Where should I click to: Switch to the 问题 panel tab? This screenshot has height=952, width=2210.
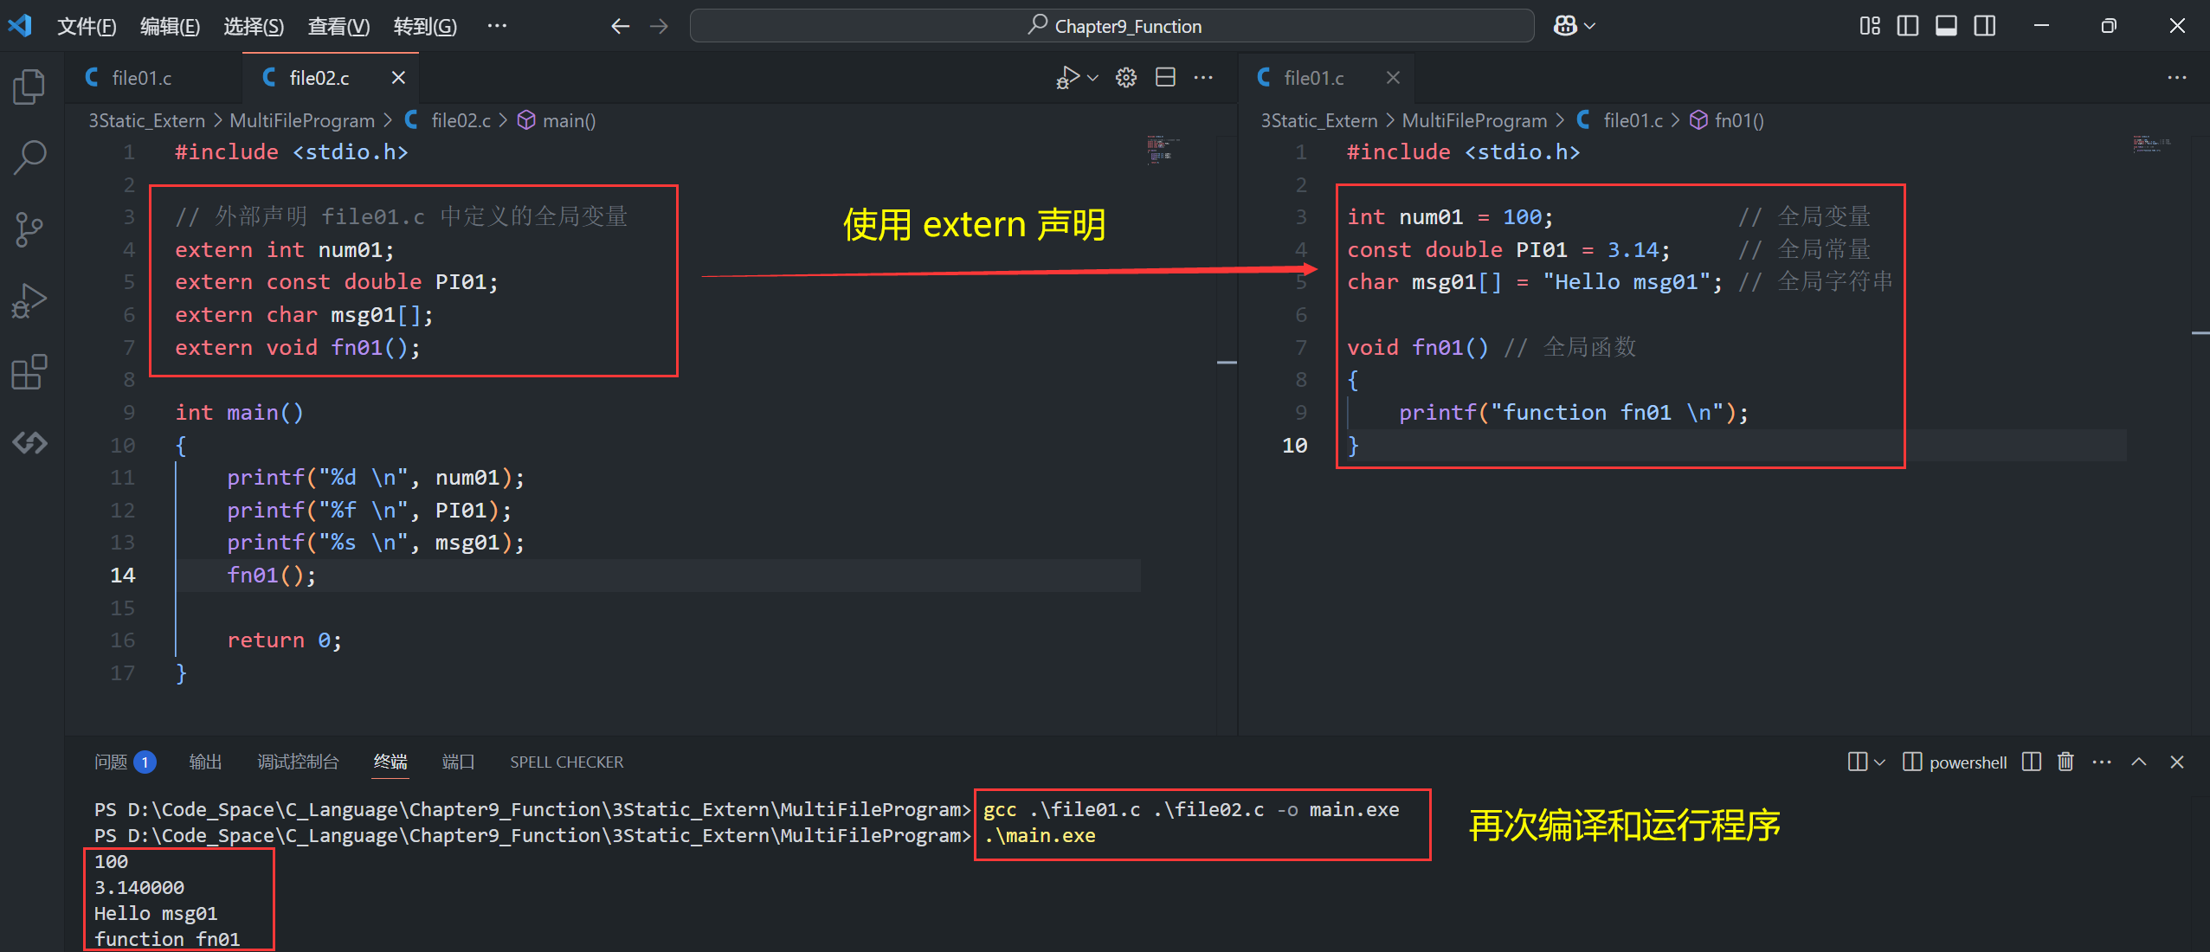pos(111,762)
